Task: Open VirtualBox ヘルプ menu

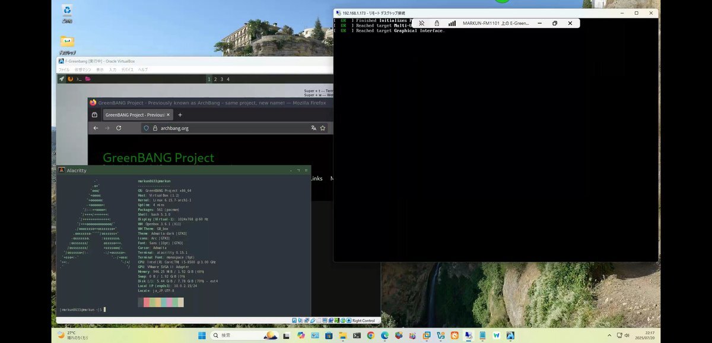Action: click(x=143, y=69)
